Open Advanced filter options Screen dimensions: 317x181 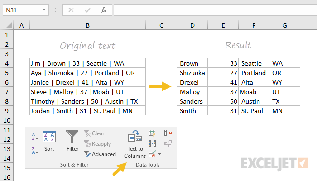[100, 154]
